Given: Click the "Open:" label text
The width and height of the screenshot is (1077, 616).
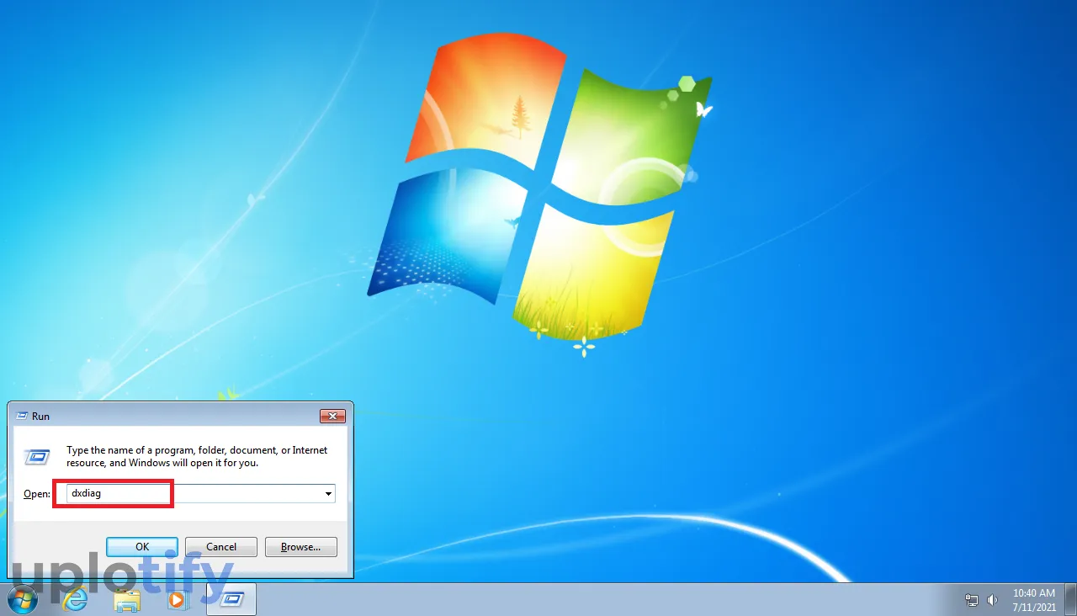Looking at the screenshot, I should coord(37,494).
